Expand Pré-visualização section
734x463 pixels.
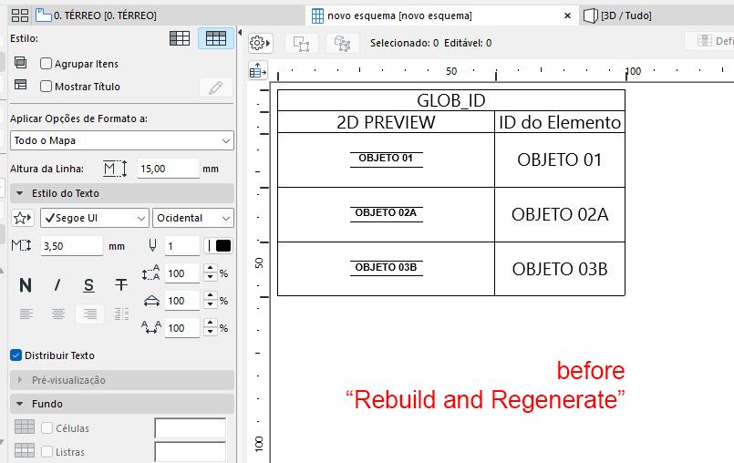121,380
